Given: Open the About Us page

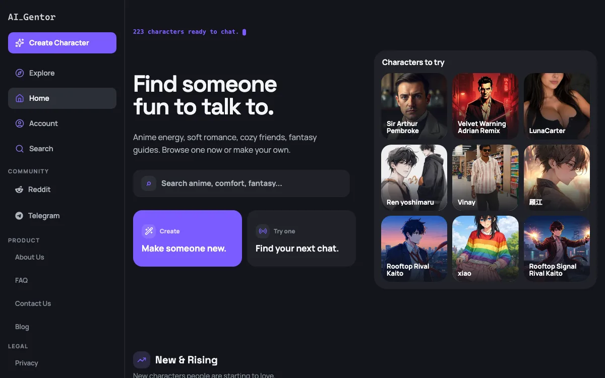Looking at the screenshot, I should pyautogui.click(x=29, y=257).
